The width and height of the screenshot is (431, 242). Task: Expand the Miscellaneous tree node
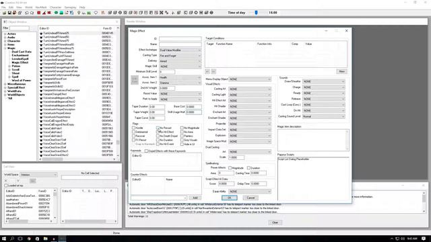(5, 84)
